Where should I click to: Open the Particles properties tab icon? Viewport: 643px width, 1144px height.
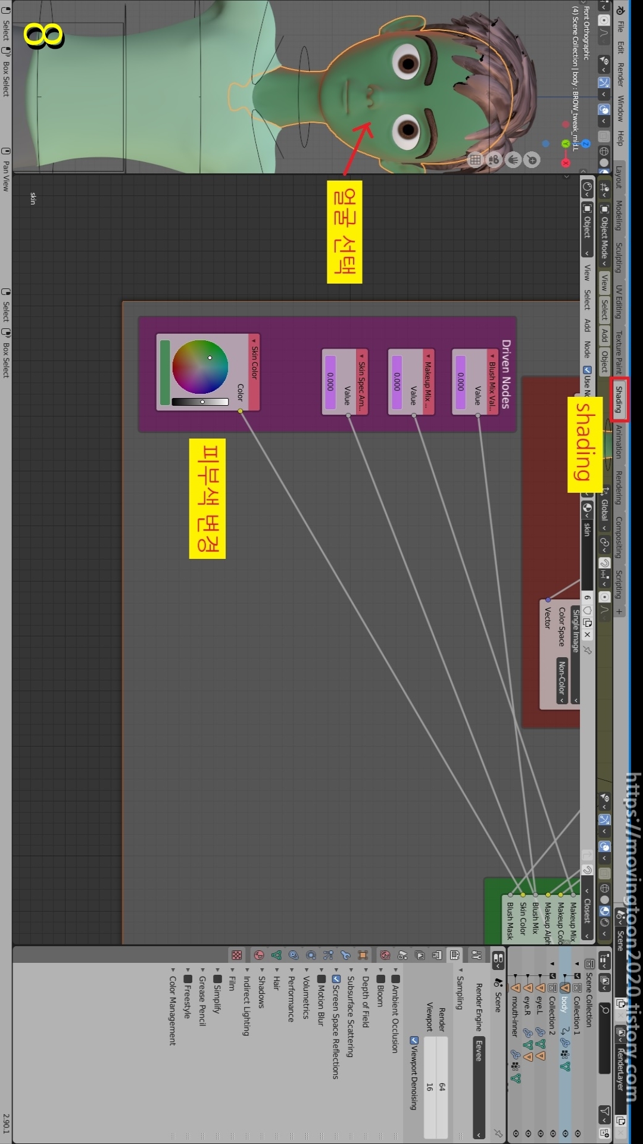pos(328,955)
